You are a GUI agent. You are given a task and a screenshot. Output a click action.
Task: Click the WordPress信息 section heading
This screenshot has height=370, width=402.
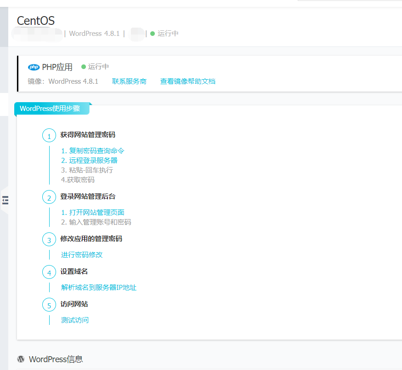click(56, 359)
